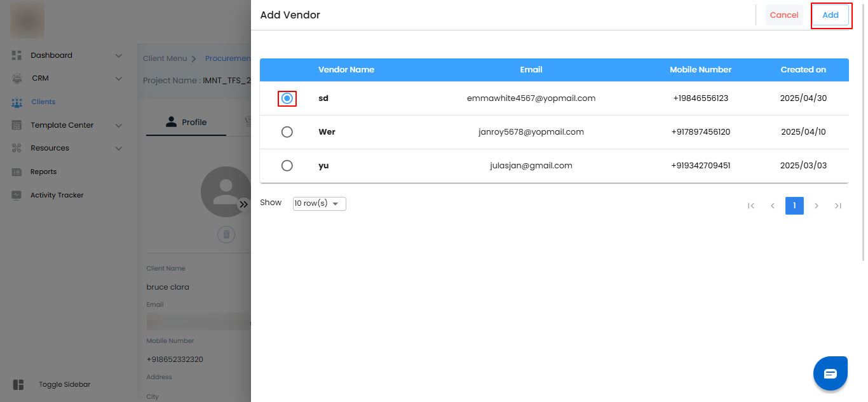Expand the Dashboard menu chevron
868x402 pixels.
pyautogui.click(x=119, y=56)
